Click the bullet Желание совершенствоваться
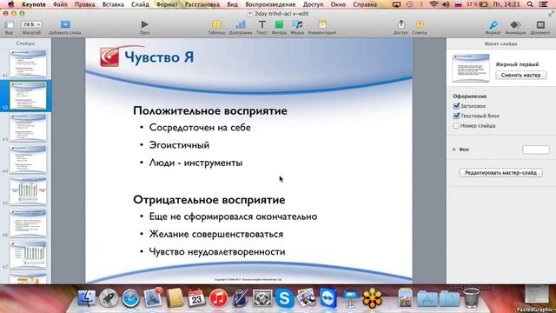 pyautogui.click(x=216, y=234)
